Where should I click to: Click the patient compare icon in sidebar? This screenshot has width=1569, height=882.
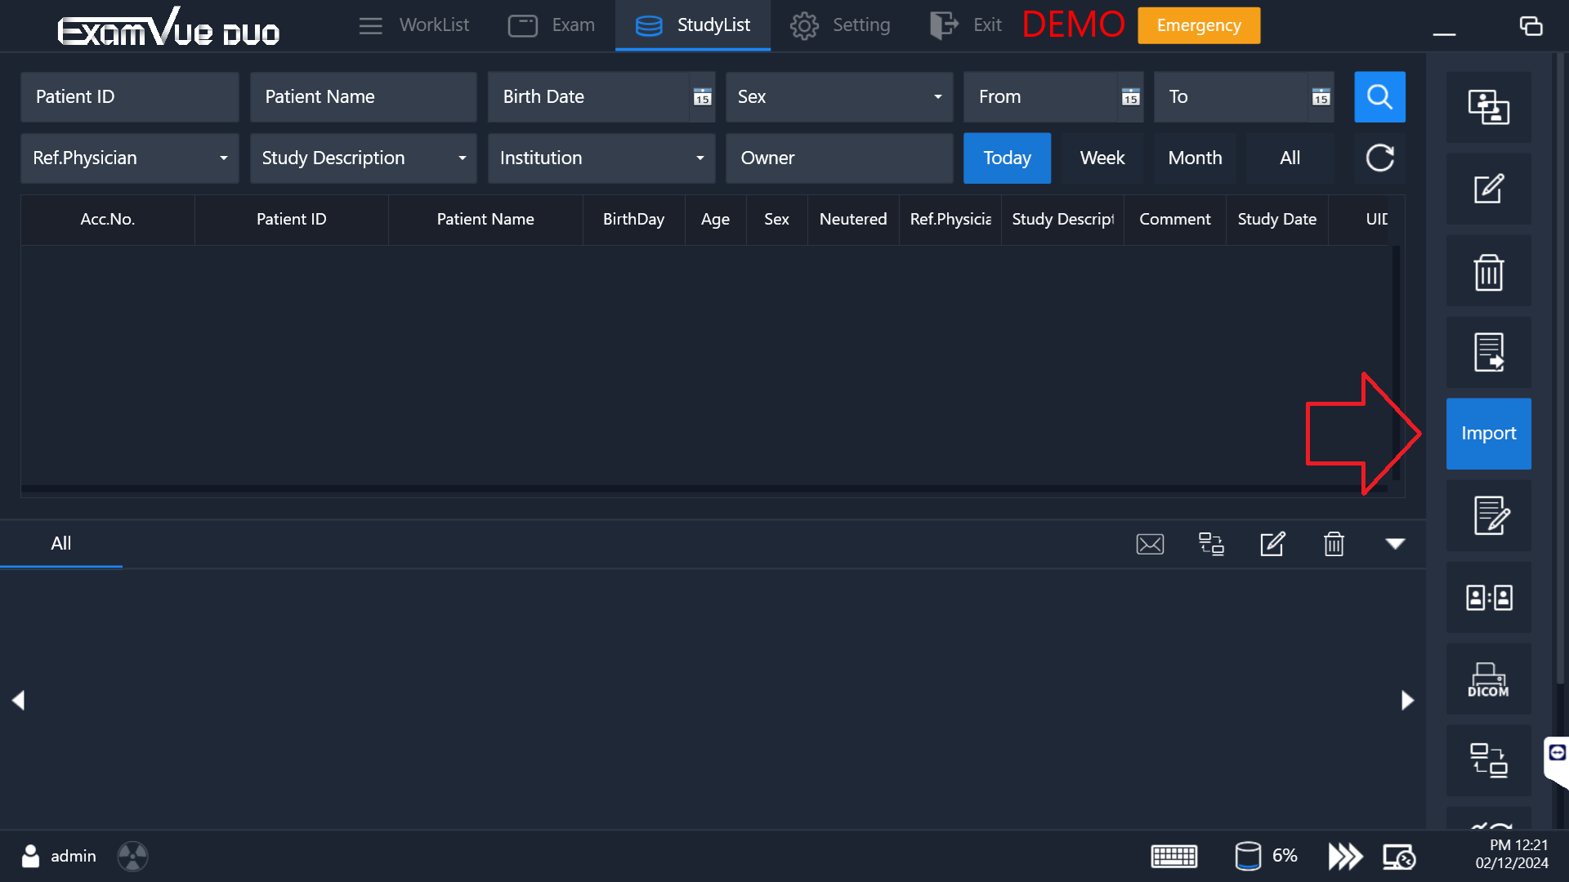pyautogui.click(x=1488, y=598)
